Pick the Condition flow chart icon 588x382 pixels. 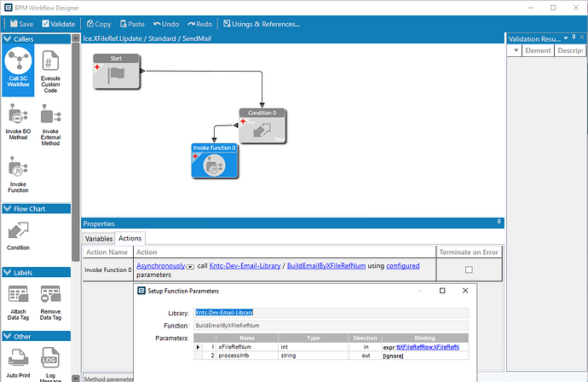(x=18, y=230)
